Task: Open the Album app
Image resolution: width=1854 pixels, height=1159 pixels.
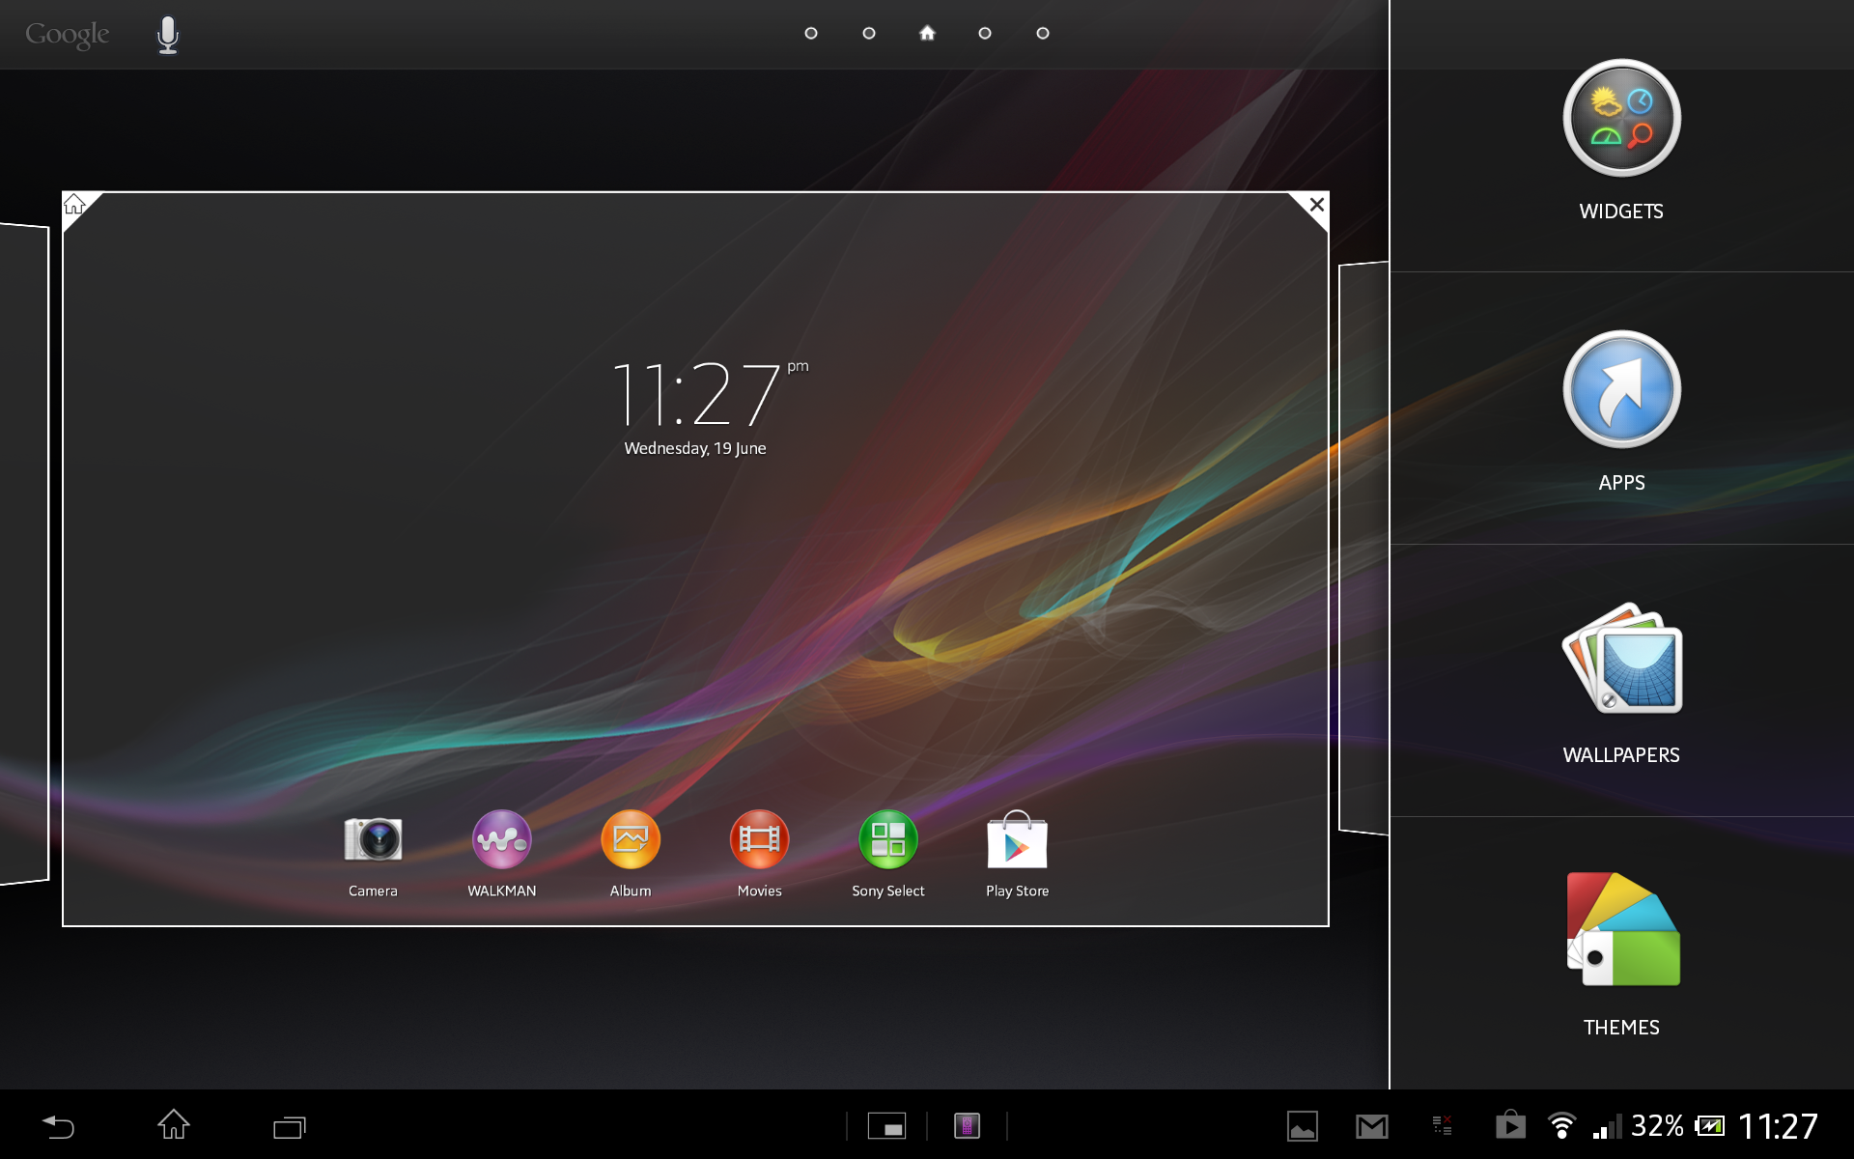Action: pyautogui.click(x=631, y=839)
